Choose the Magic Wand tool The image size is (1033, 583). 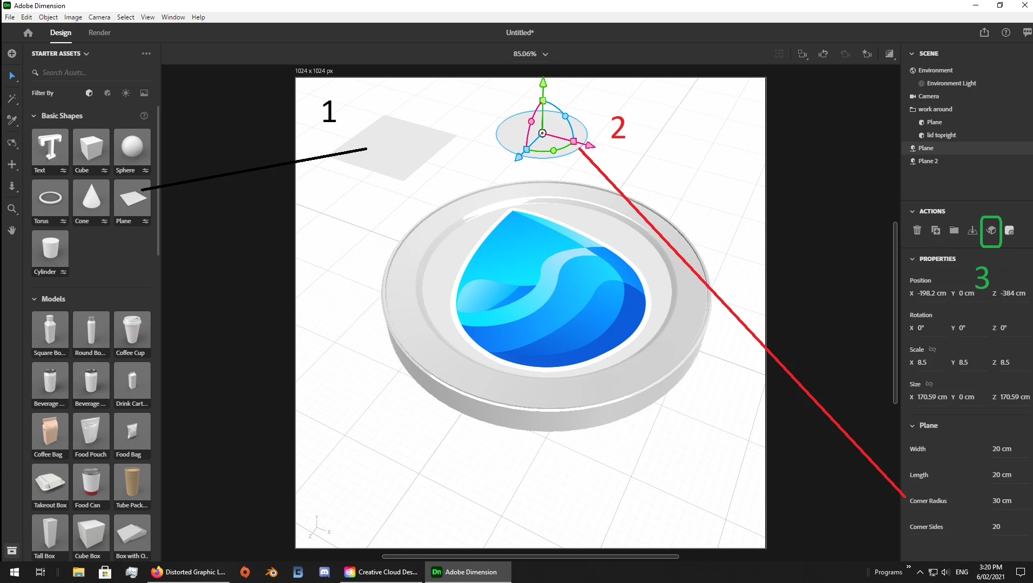pos(12,99)
